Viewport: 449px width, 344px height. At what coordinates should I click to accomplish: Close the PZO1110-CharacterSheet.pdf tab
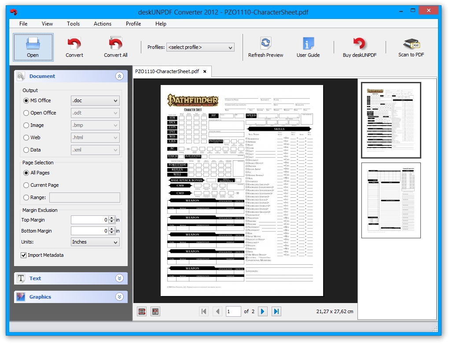coord(205,71)
